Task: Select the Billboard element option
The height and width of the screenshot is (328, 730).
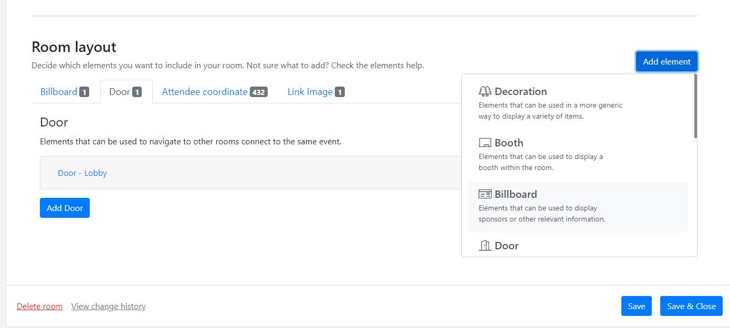Action: pyautogui.click(x=578, y=207)
